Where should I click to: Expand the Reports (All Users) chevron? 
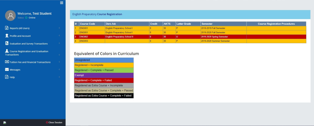[x=59, y=28]
